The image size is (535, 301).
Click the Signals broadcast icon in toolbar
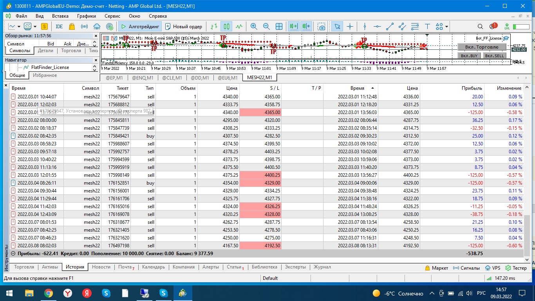pos(84,27)
